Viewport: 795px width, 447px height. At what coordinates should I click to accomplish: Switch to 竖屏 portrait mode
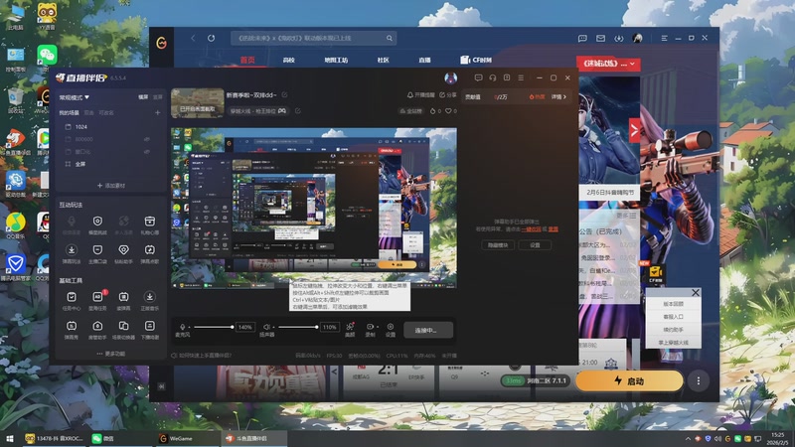tap(158, 97)
